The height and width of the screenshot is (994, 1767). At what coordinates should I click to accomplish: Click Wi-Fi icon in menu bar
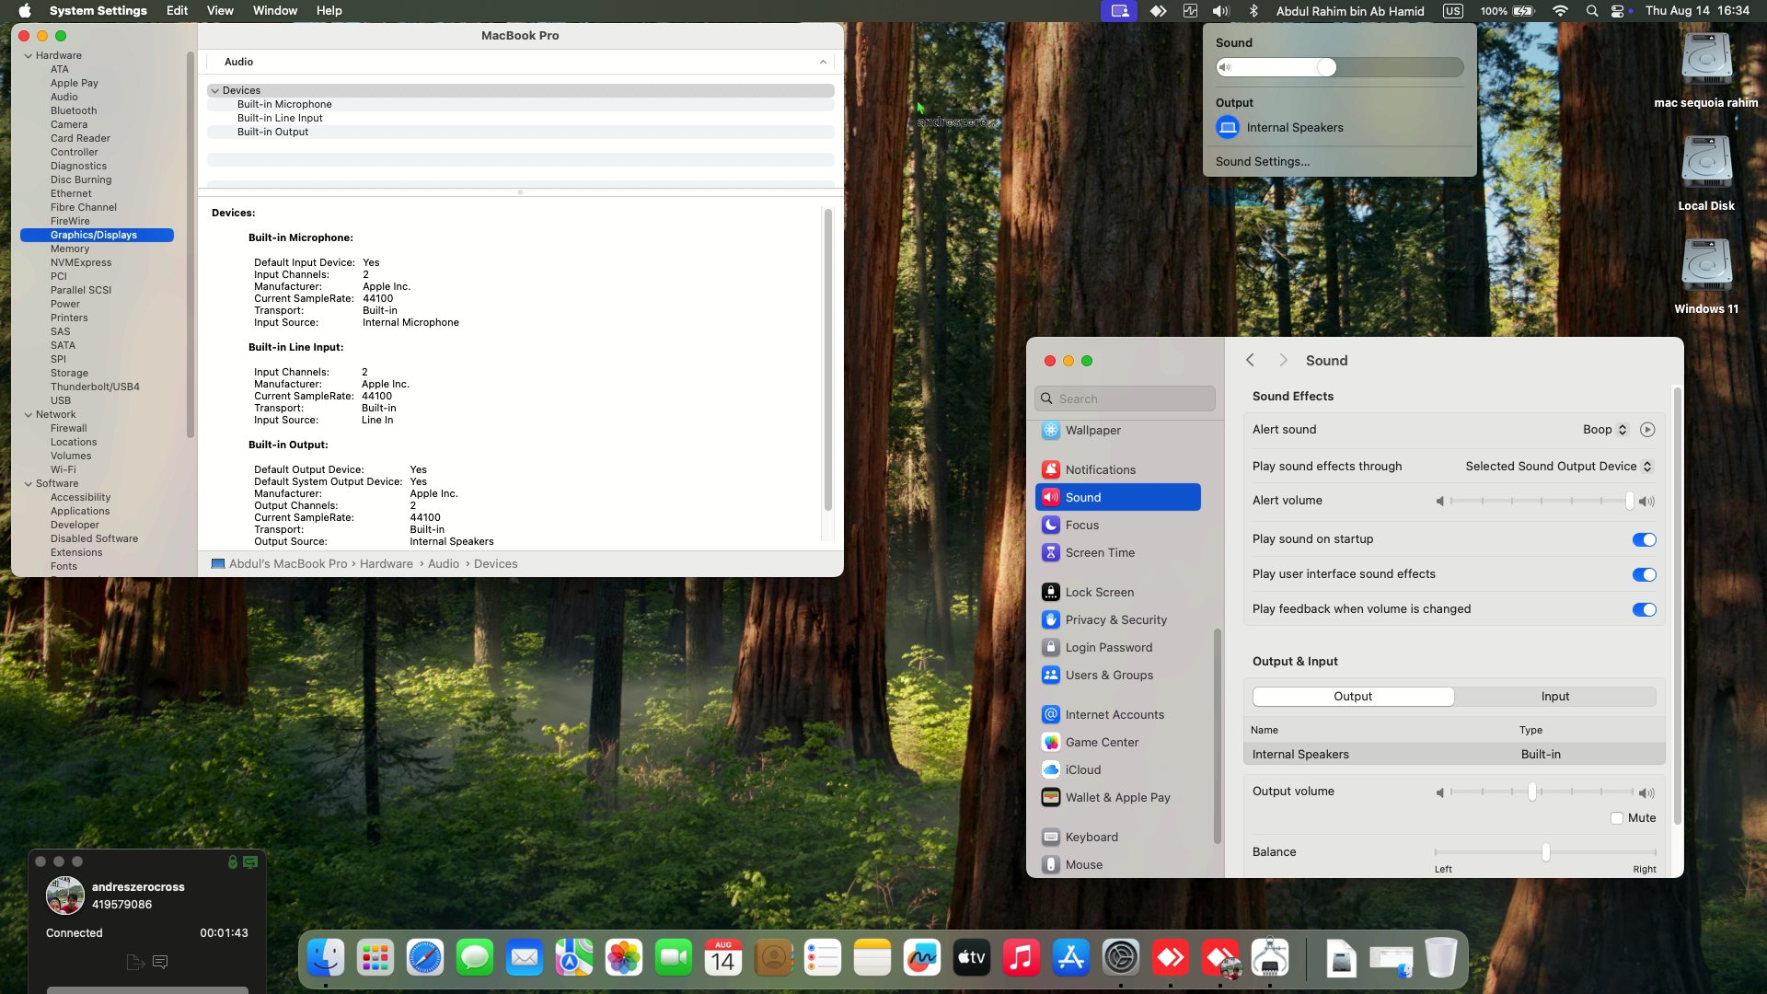point(1560,11)
